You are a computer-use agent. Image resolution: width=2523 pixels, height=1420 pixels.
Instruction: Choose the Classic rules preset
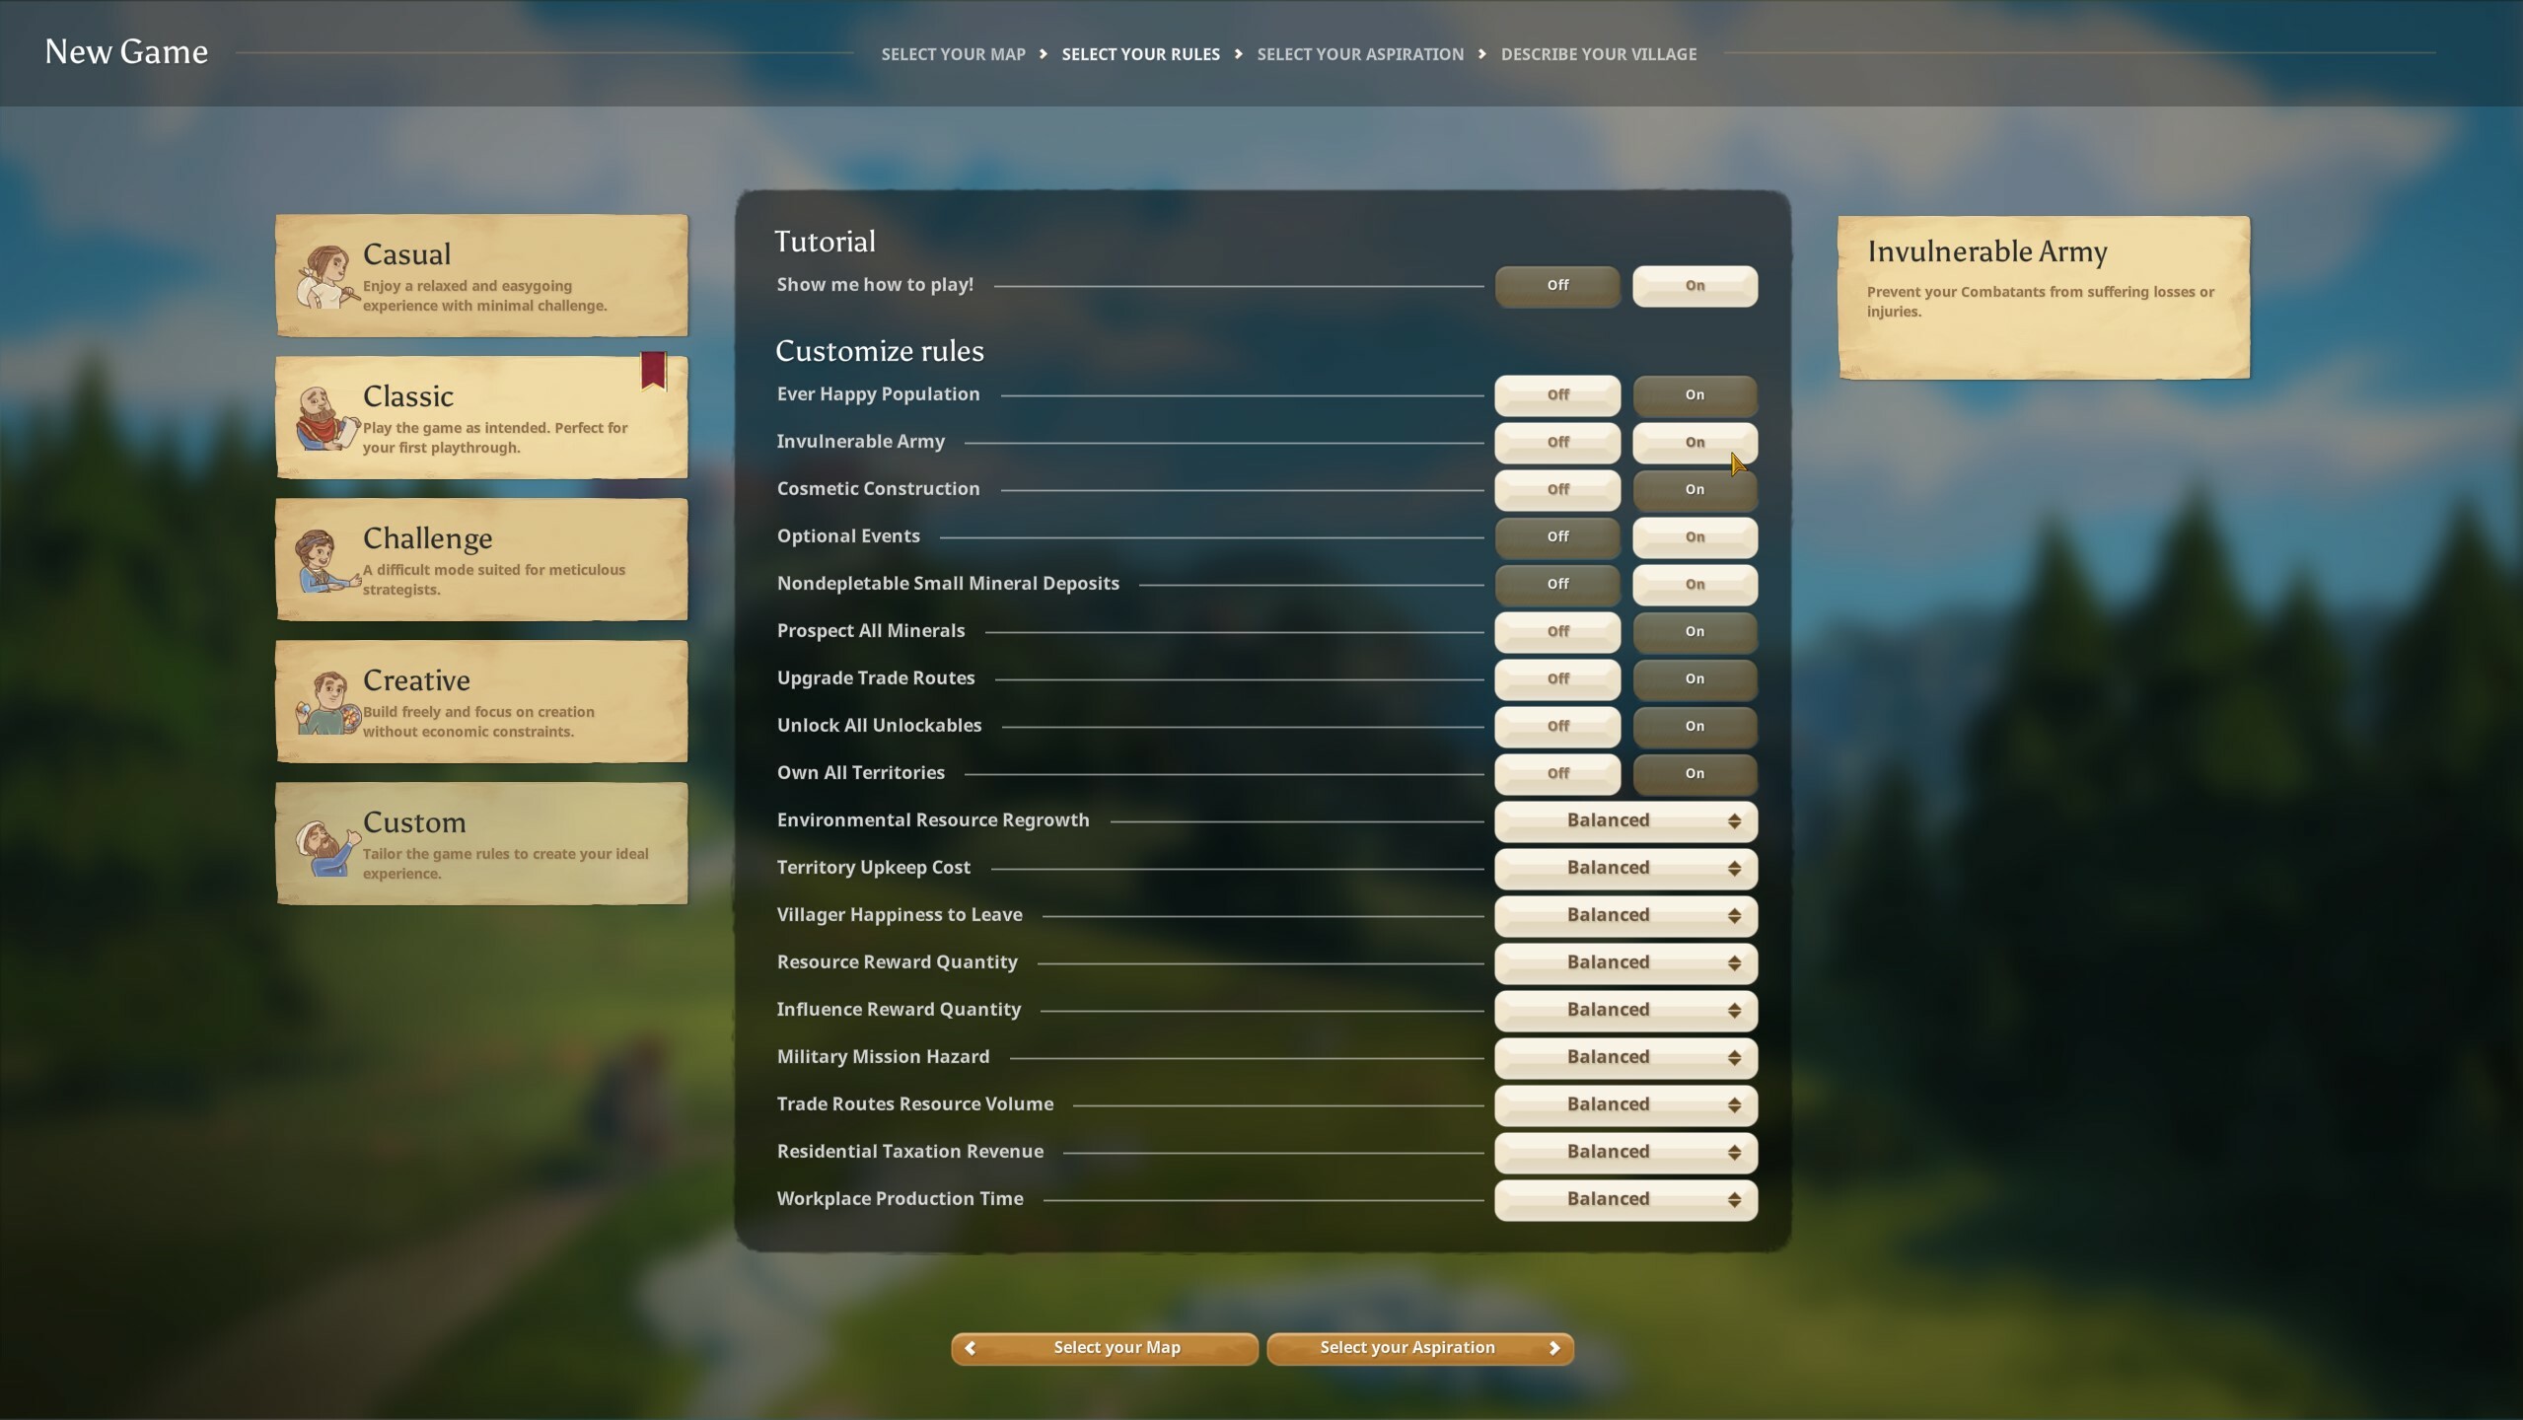[x=481, y=418]
